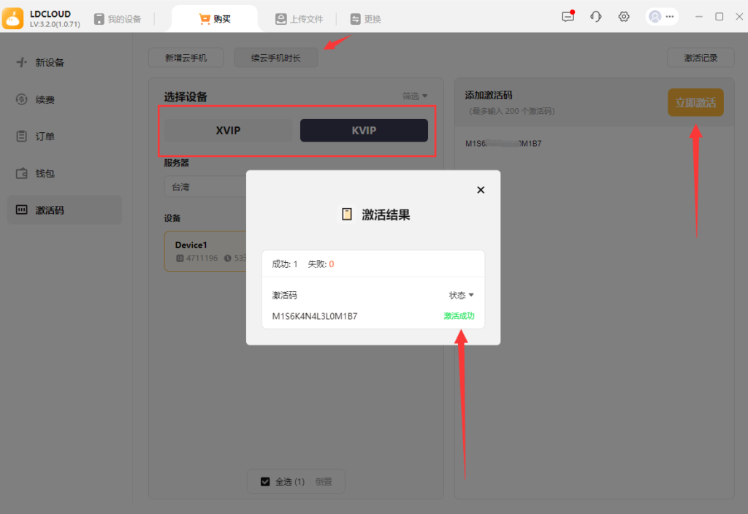Switch to the 我的设备 tab

click(117, 19)
